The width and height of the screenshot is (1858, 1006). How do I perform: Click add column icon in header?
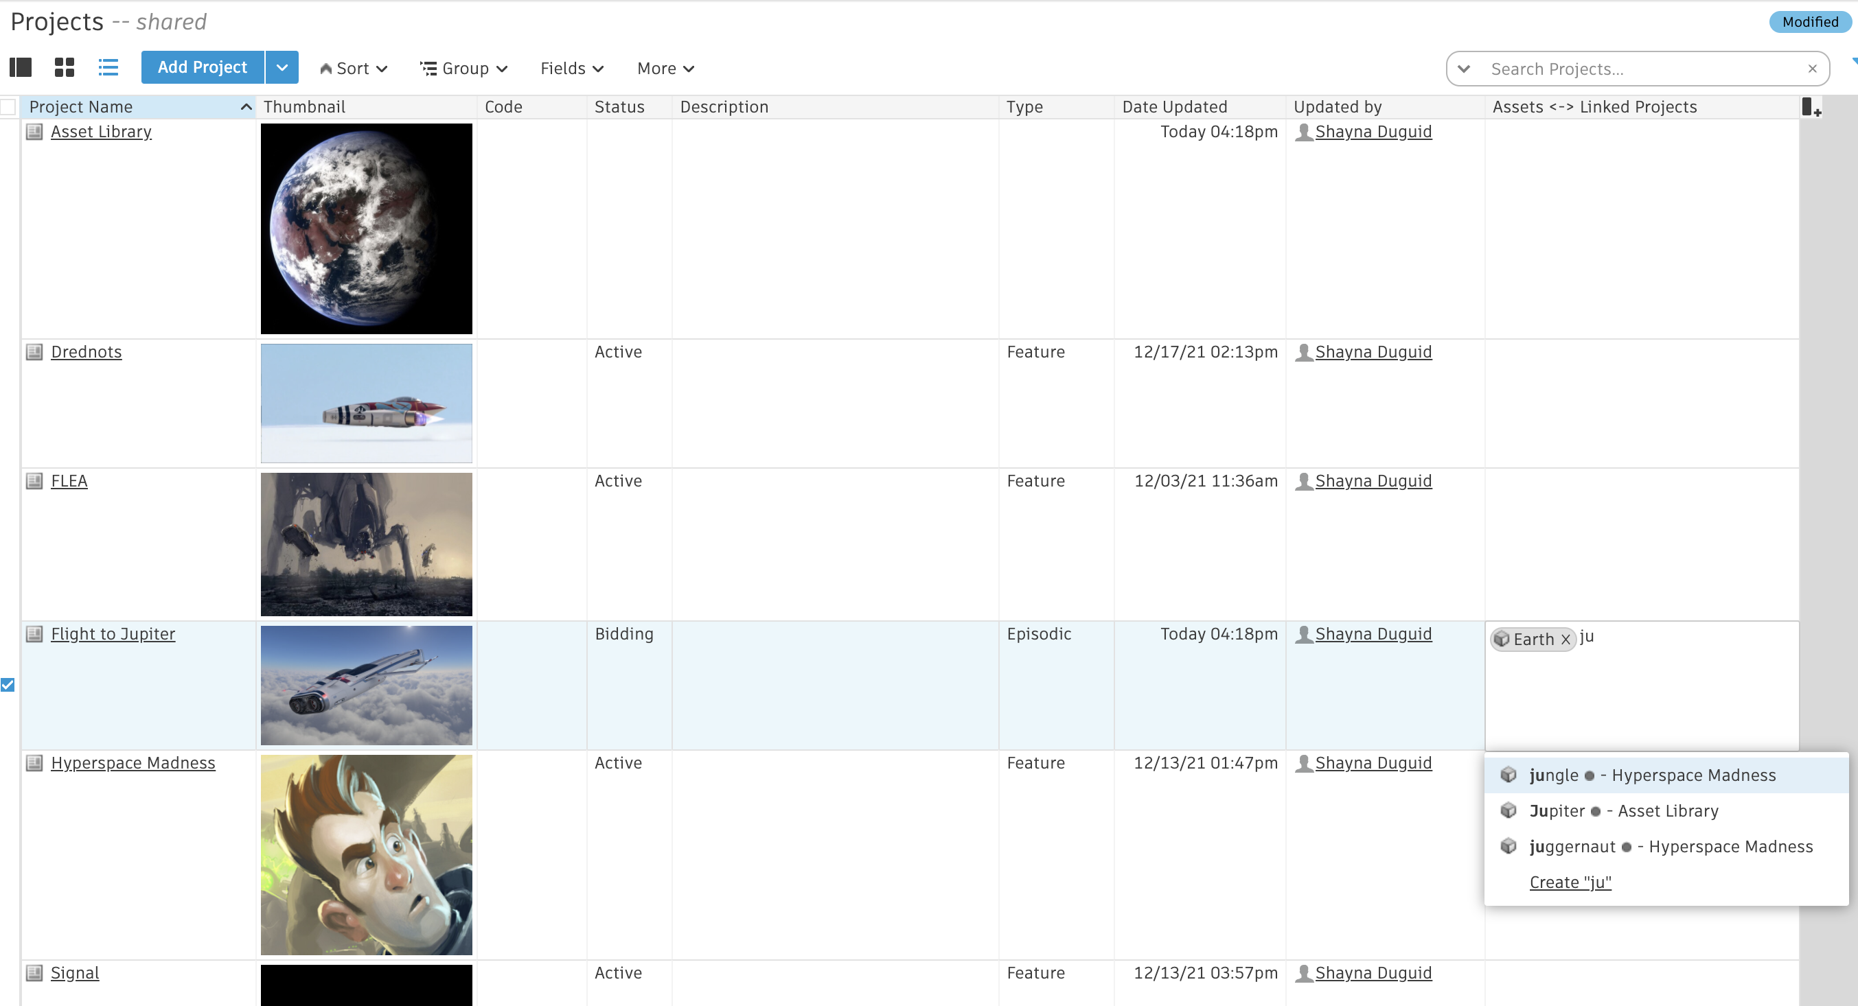[1811, 107]
